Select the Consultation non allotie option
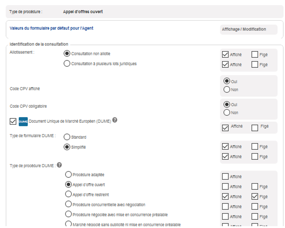The width and height of the screenshot is (285, 228). pos(67,54)
